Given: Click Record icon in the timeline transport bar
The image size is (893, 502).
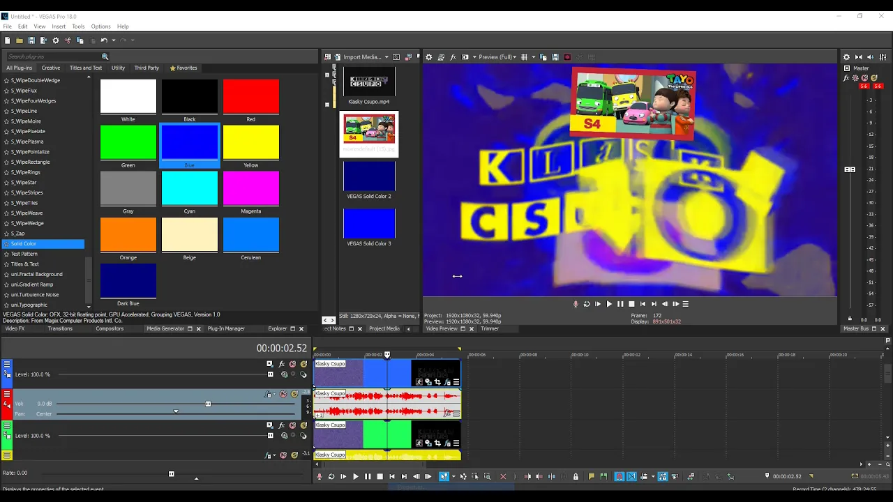Looking at the screenshot, I should (x=320, y=477).
